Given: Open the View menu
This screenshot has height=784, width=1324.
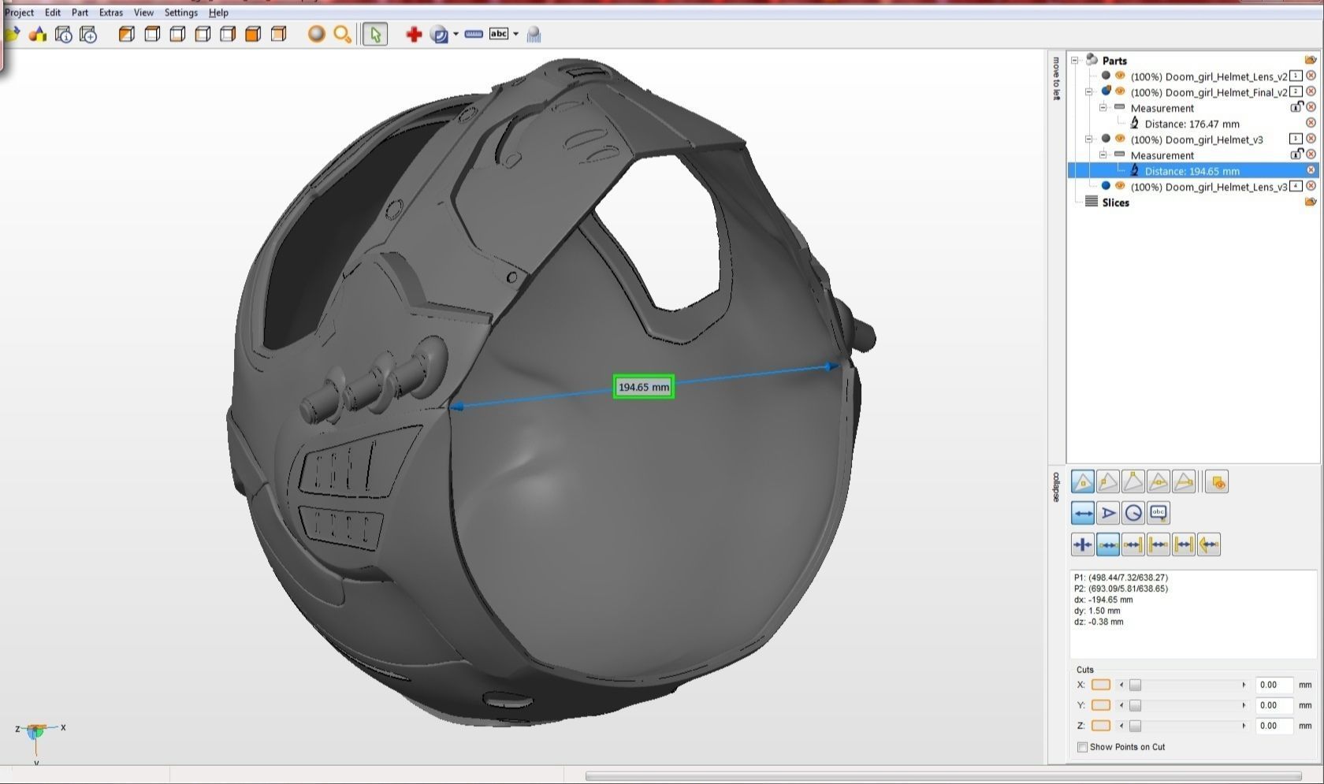Looking at the screenshot, I should point(143,13).
